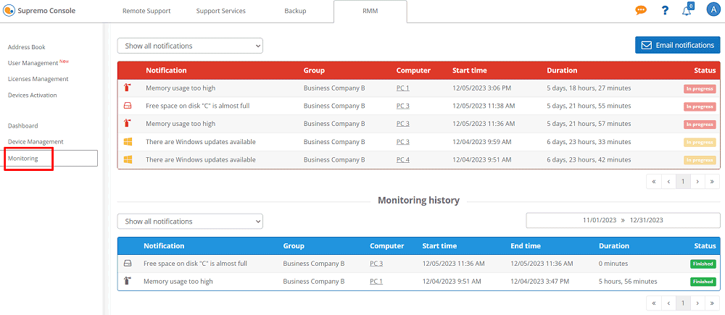
Task: Click the Duration header in the red table
Action: (562, 71)
